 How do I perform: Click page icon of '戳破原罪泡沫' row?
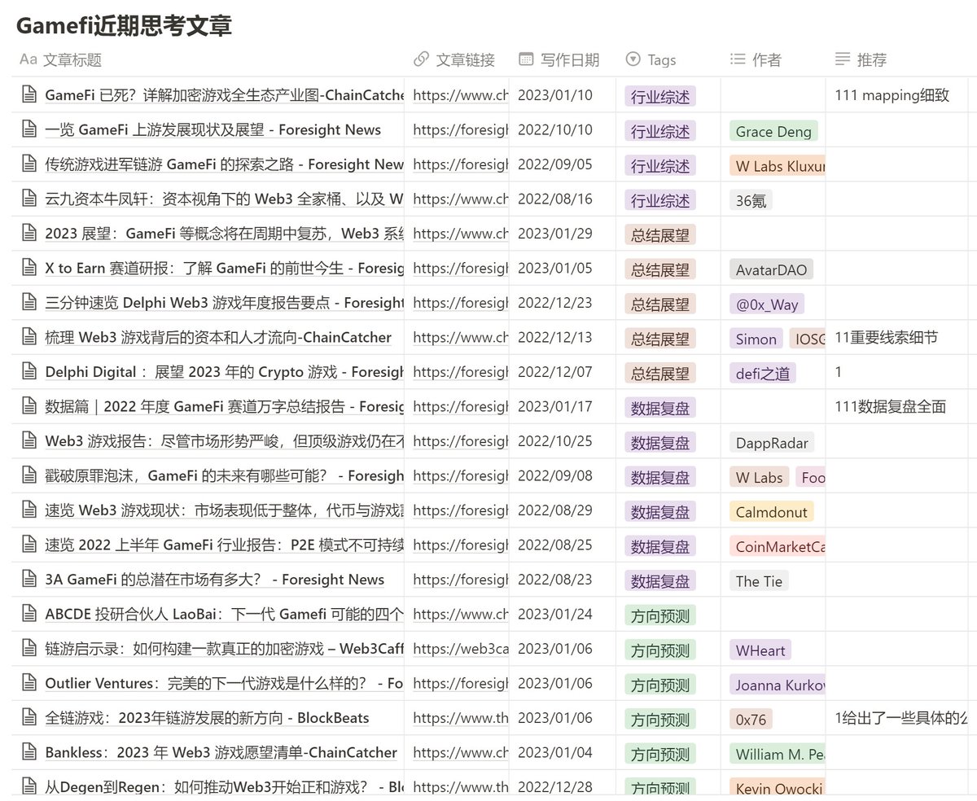coord(29,475)
